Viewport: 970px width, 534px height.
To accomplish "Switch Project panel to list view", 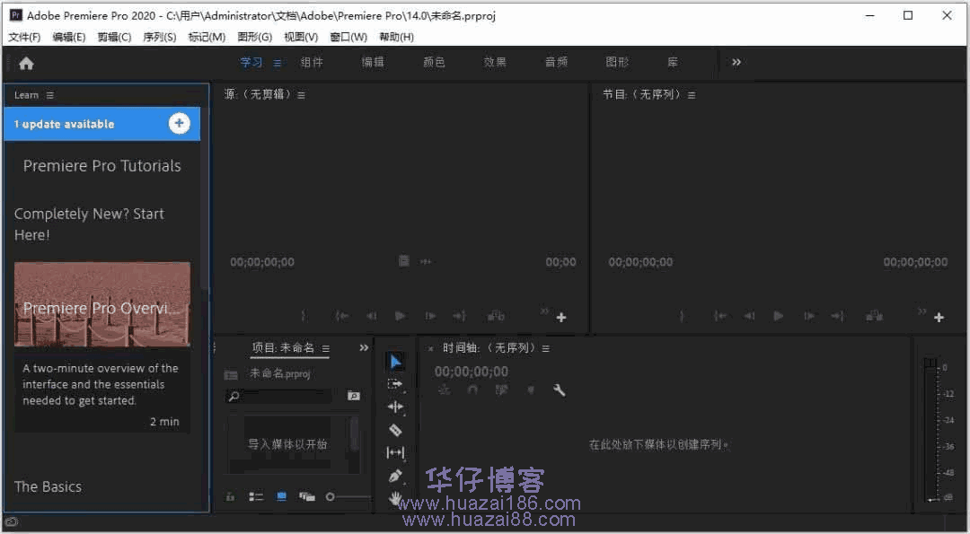I will pyautogui.click(x=255, y=496).
